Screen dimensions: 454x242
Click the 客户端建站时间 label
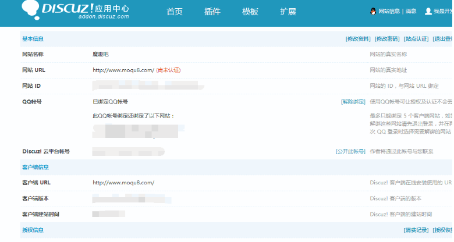point(41,214)
